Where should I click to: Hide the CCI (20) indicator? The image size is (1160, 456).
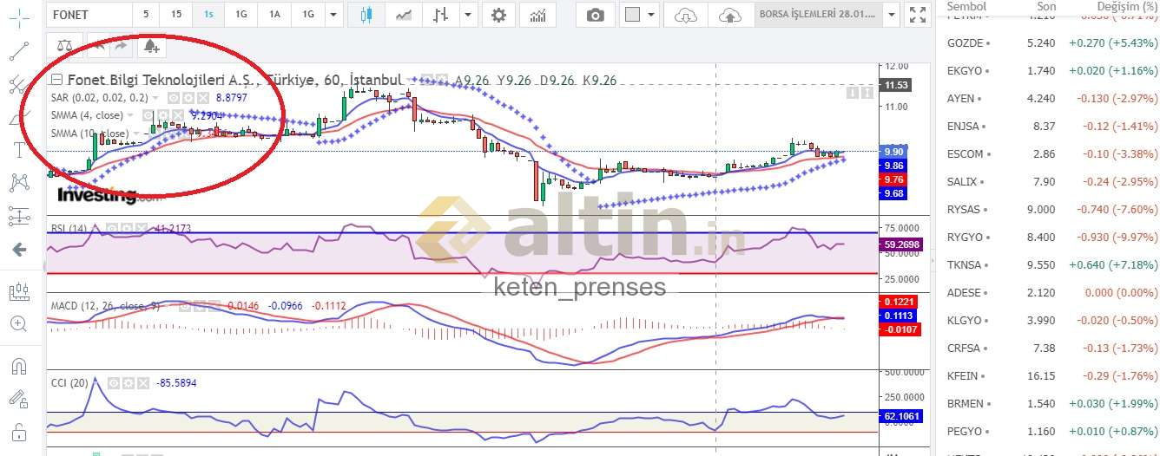coord(114,382)
